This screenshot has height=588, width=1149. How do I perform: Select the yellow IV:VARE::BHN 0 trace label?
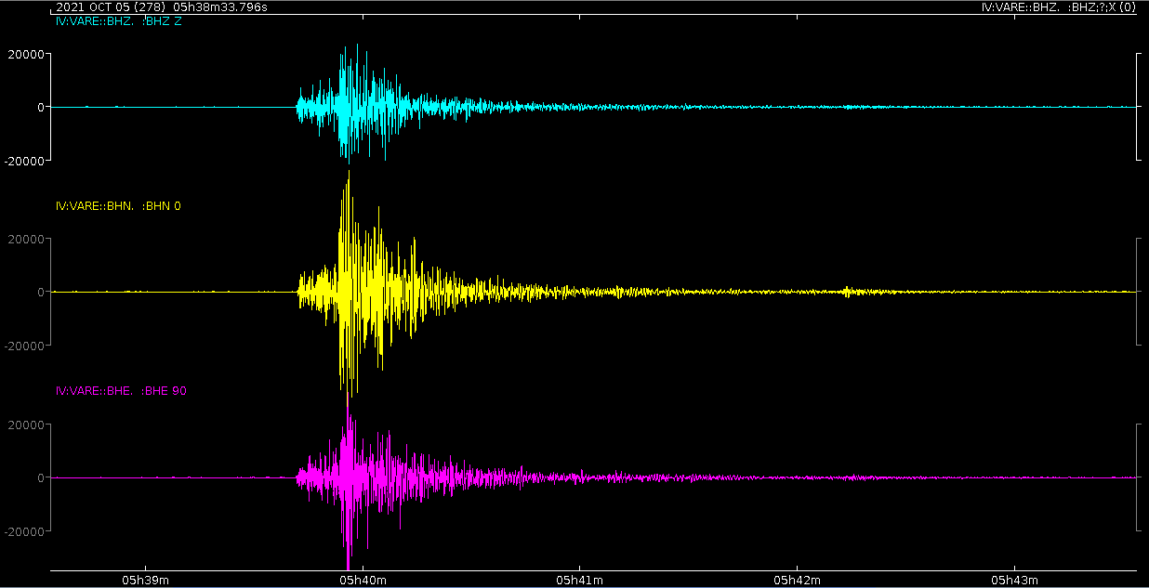pyautogui.click(x=119, y=205)
